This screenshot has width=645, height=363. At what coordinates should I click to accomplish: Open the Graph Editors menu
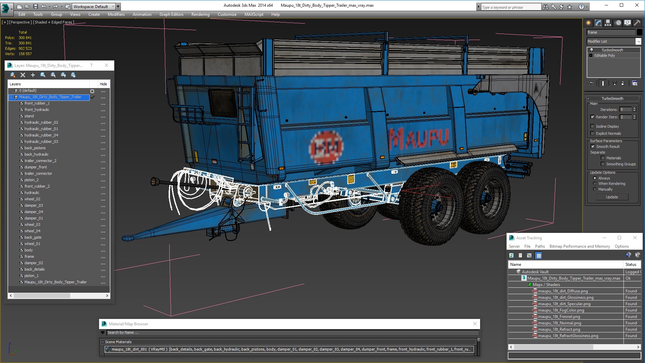[x=171, y=14]
